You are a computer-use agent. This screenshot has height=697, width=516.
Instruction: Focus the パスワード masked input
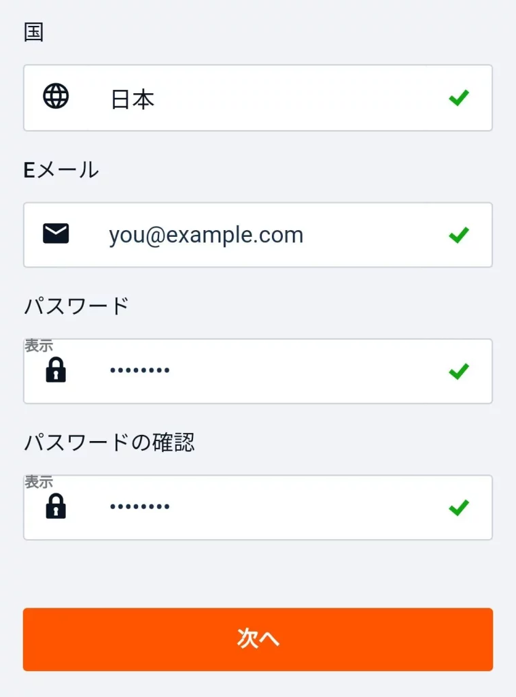point(272,371)
